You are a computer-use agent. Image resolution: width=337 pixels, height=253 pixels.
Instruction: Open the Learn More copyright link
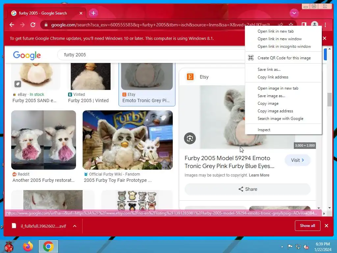point(259,175)
